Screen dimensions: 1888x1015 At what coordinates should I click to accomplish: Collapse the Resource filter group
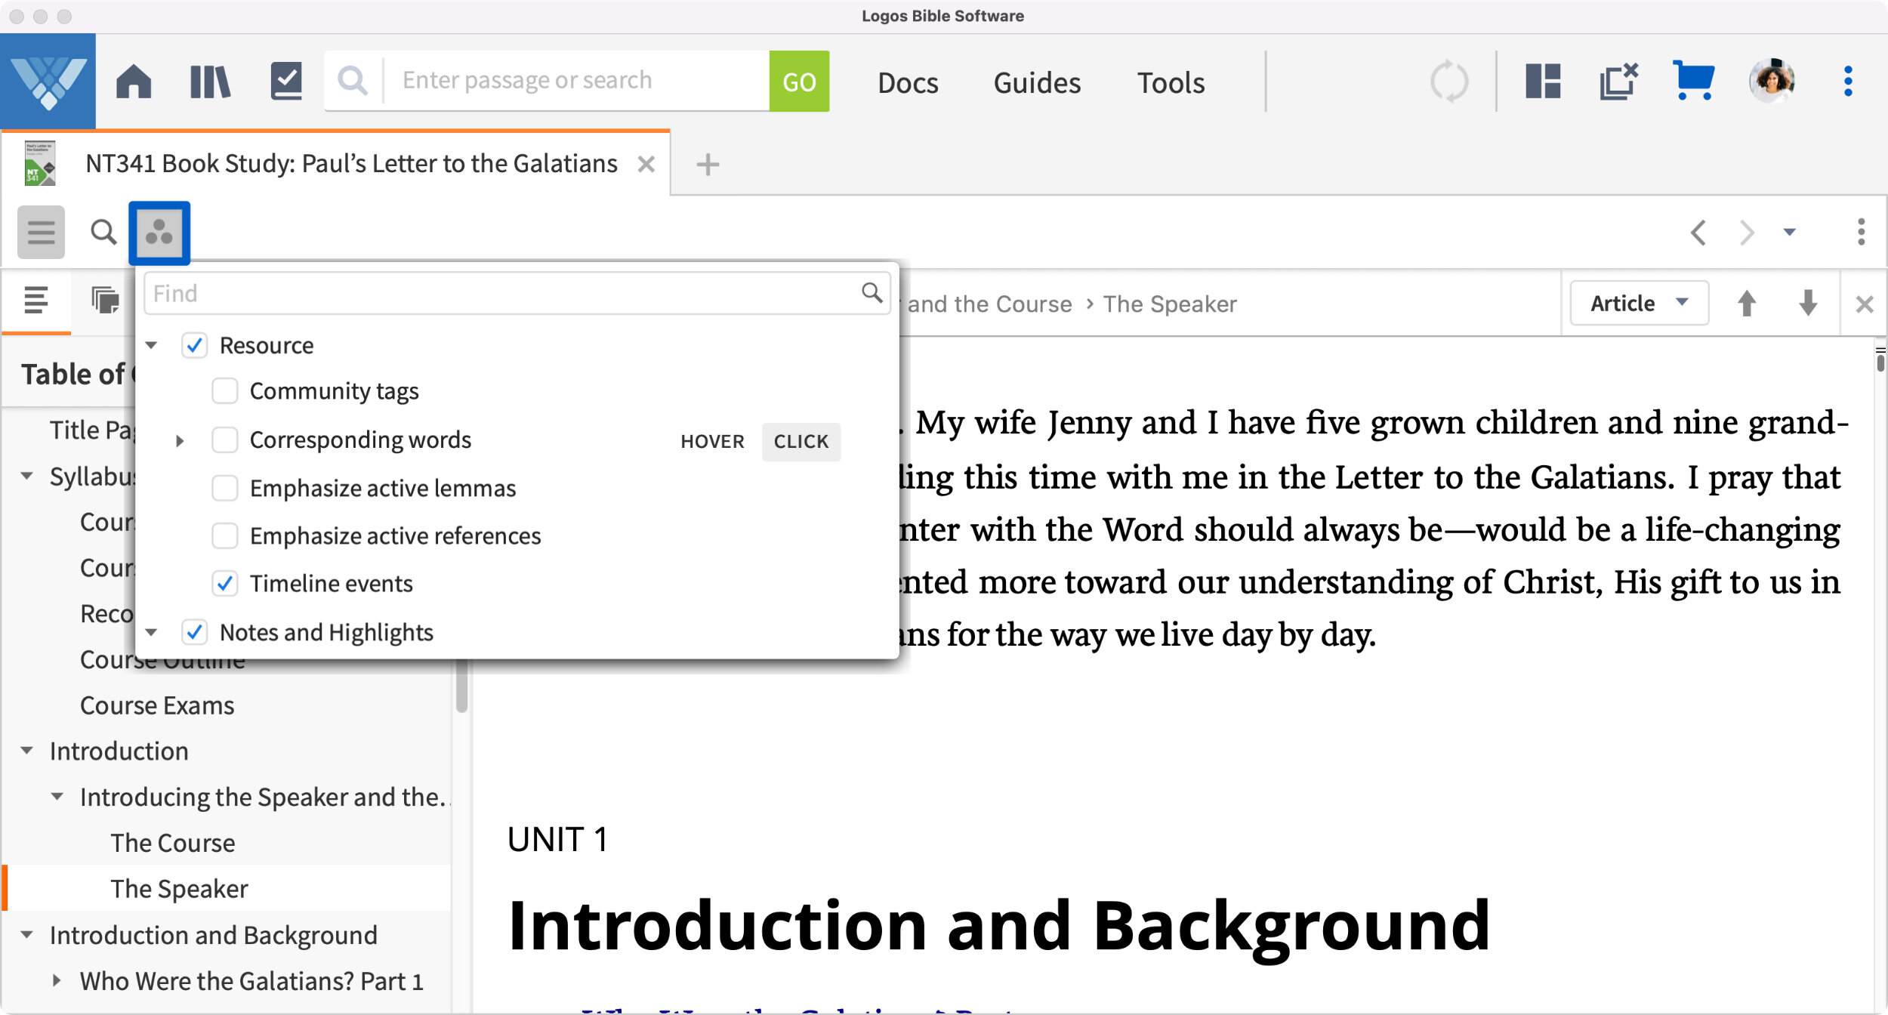pos(152,345)
